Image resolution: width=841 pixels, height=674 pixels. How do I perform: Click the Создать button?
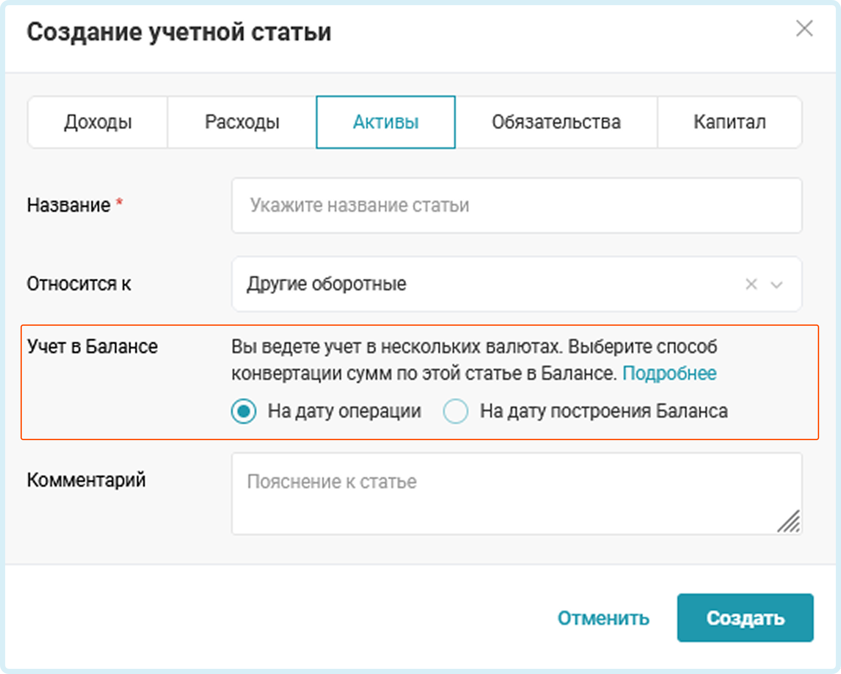tap(745, 618)
